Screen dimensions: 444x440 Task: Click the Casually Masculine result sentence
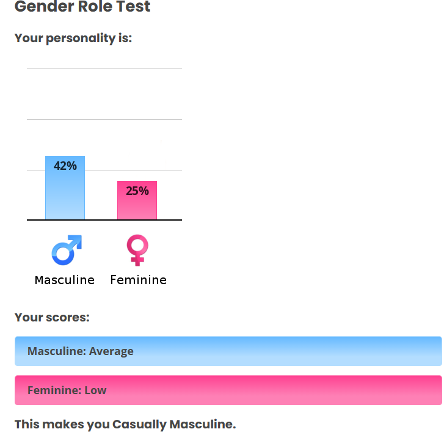pos(125,424)
